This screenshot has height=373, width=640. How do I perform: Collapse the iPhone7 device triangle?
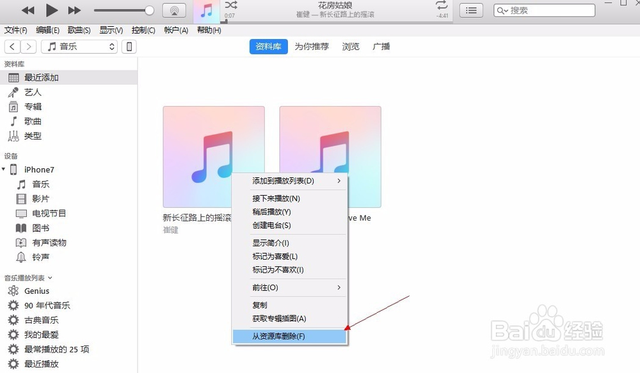[4, 169]
